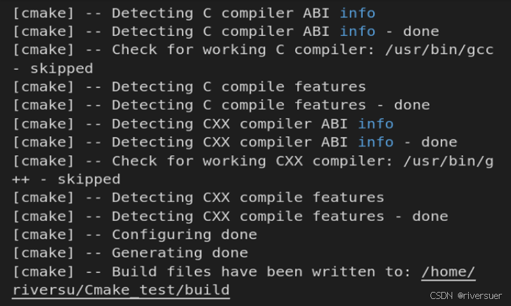This screenshot has height=306, width=511.
Task: Click the 'Generating done' output line
Action: point(179,254)
